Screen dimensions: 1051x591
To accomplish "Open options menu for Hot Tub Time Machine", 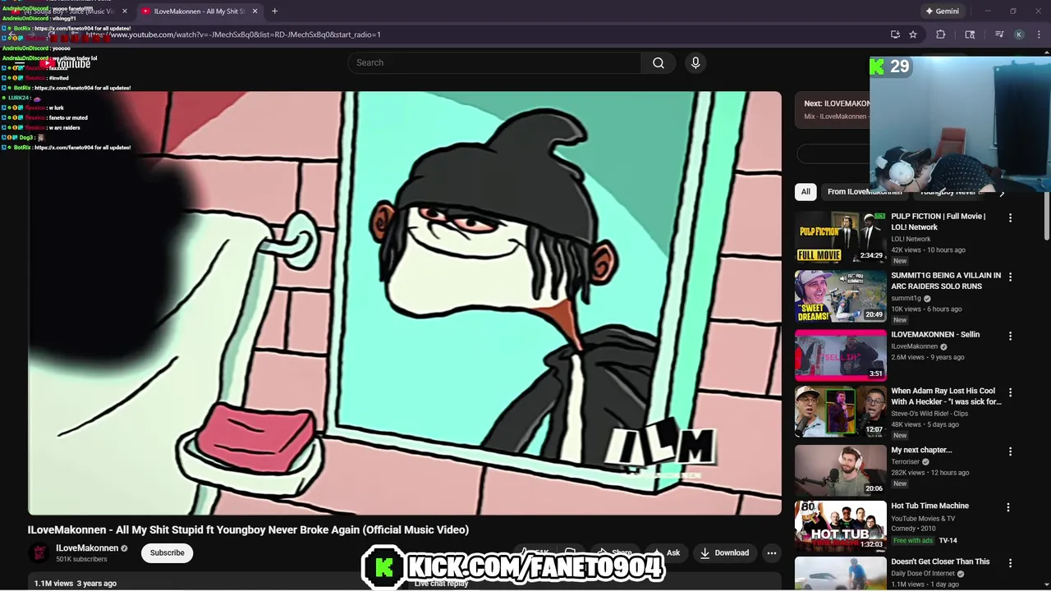I will 1008,507.
